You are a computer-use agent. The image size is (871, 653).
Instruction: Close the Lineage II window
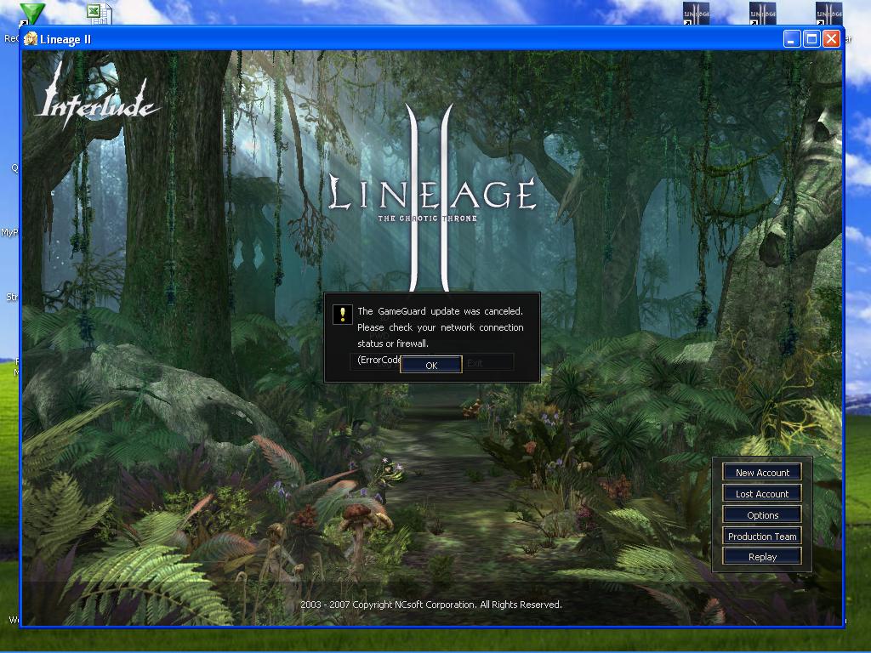click(831, 39)
